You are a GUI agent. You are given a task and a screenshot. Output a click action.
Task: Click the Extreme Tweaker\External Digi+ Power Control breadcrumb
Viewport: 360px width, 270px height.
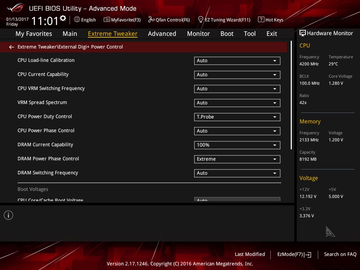70,47
